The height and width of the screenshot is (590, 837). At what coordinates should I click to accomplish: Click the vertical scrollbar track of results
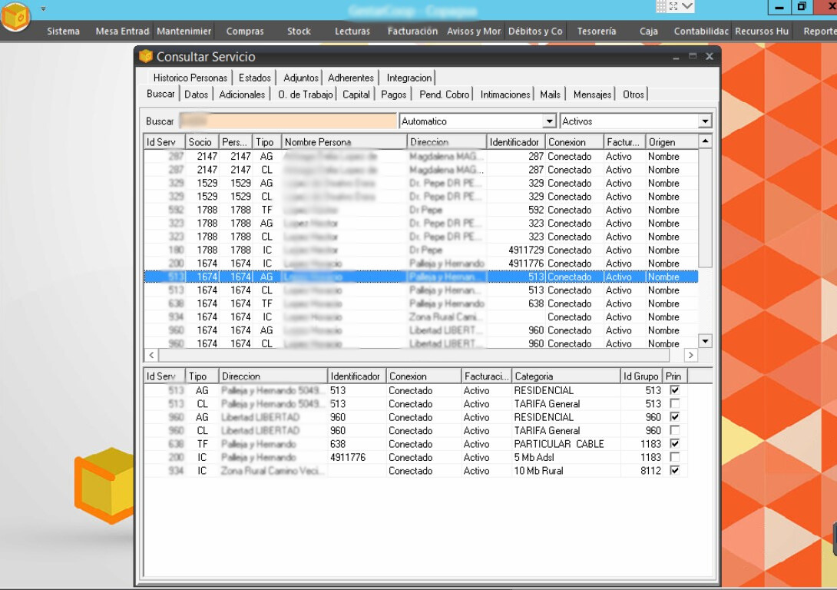coord(705,300)
